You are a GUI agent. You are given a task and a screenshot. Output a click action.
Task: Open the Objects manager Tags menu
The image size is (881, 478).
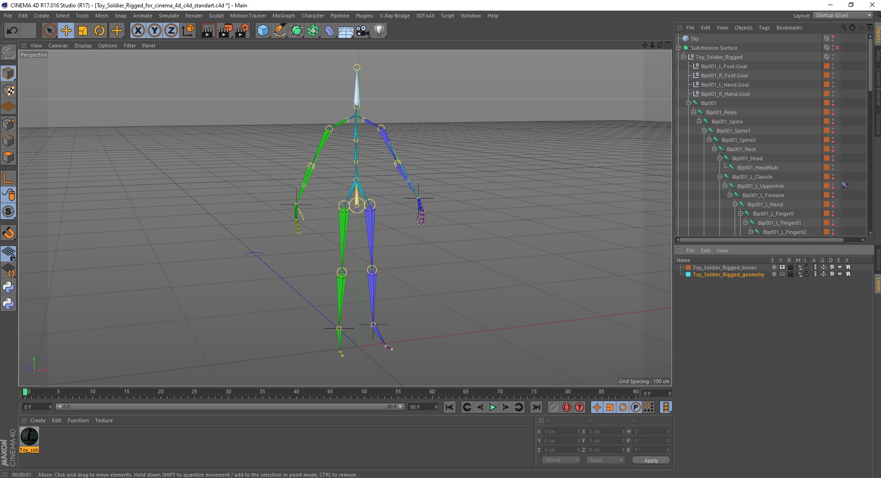[764, 28]
